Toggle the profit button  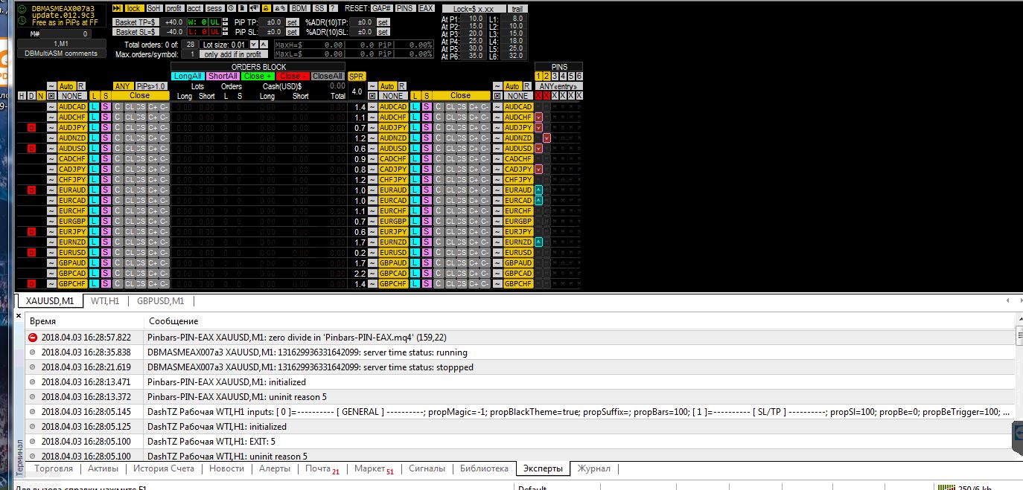point(174,8)
